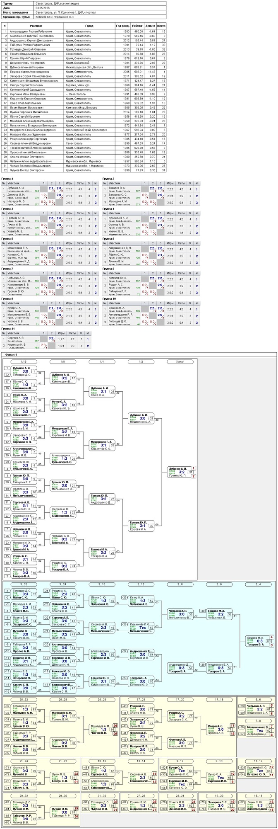Screen dimensions: 278x829
Task: Click the Группа-5 heading
Action: click(x=7, y=239)
